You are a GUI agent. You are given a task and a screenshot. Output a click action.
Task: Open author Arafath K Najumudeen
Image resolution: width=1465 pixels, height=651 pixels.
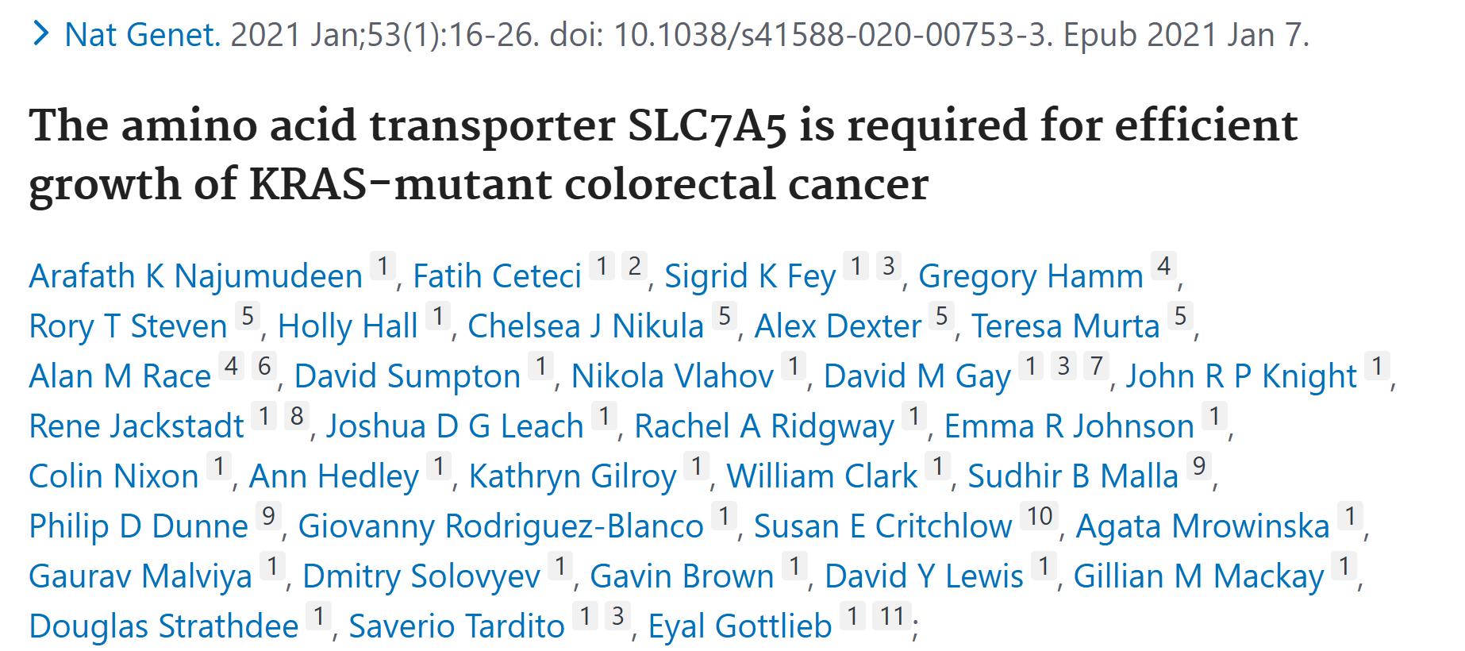pos(195,276)
